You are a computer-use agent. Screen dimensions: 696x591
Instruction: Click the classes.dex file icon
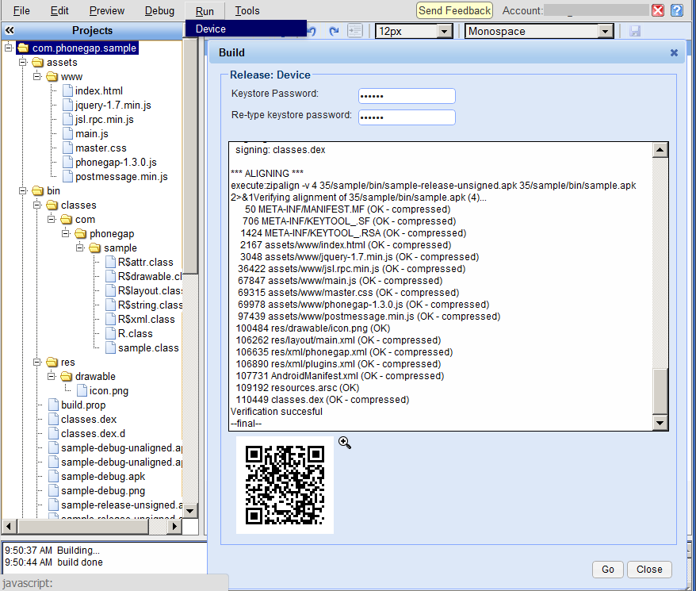(53, 420)
